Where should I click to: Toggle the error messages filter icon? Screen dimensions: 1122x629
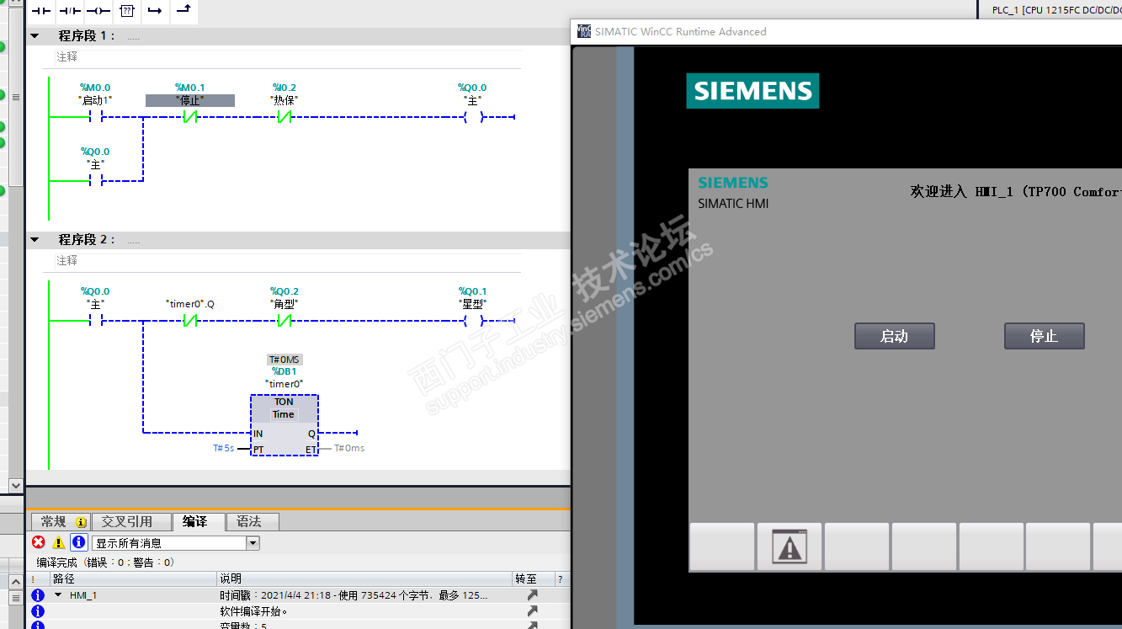[39, 542]
